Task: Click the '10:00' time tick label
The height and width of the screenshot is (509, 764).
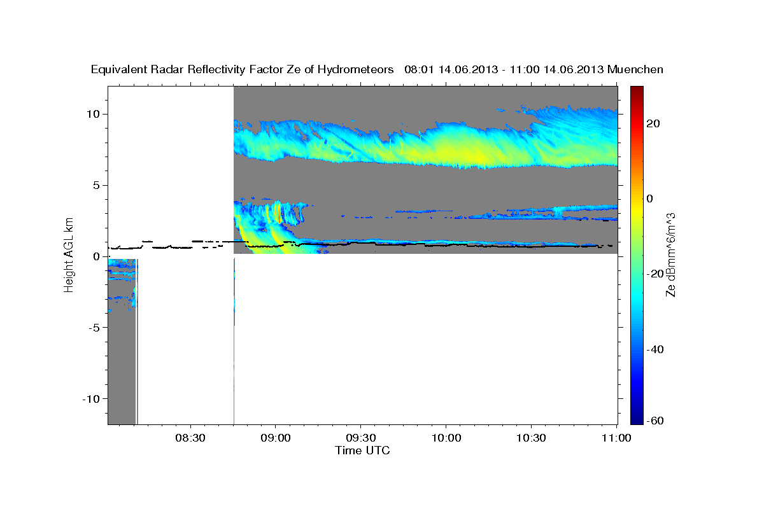Action: coord(446,439)
